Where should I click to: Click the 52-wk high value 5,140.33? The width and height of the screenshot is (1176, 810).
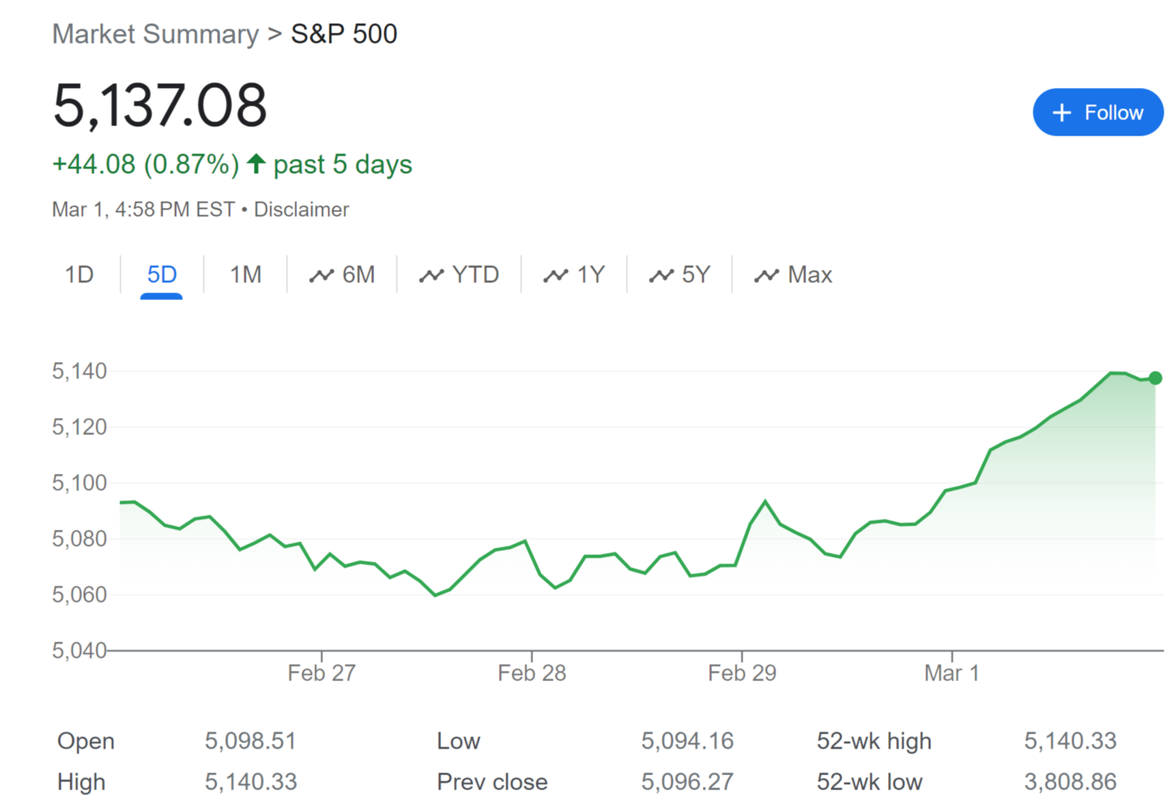click(1070, 740)
